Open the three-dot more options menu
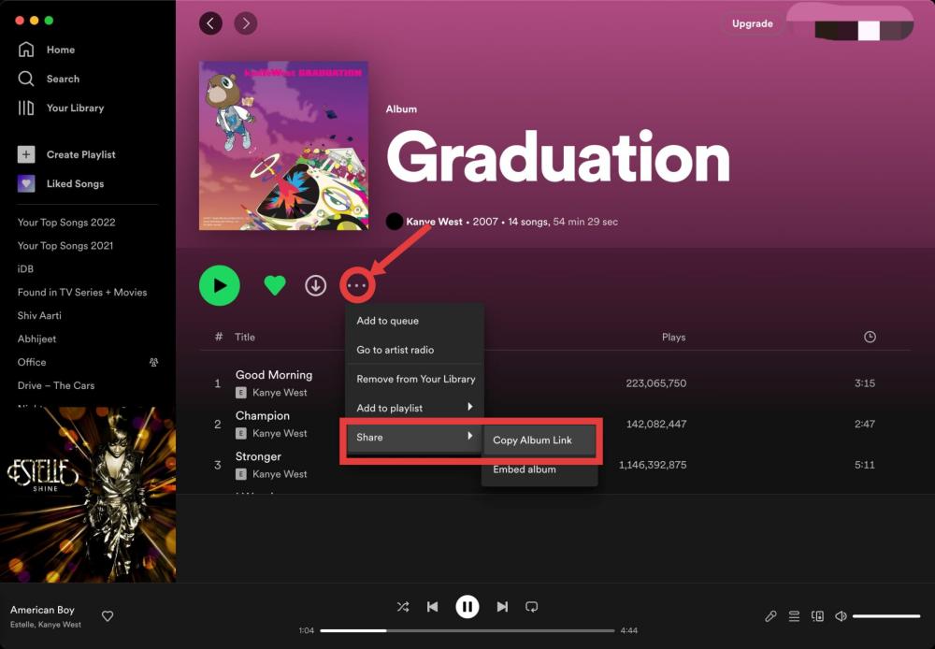The width and height of the screenshot is (935, 649). [x=357, y=286]
